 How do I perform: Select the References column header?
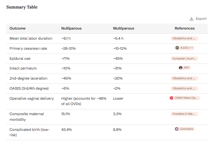(184, 28)
